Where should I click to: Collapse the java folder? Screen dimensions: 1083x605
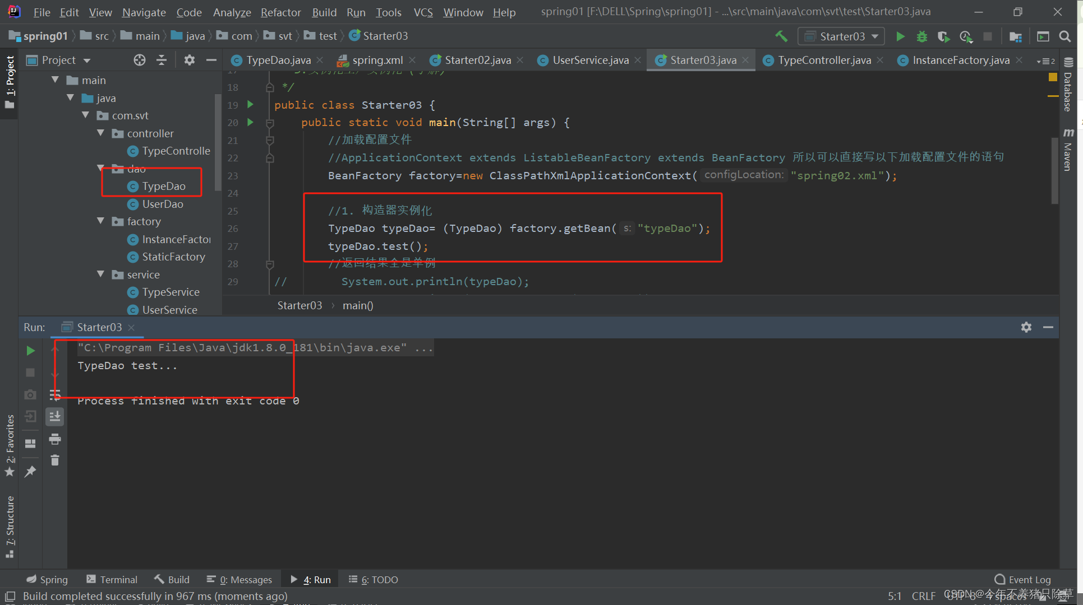pyautogui.click(x=71, y=98)
